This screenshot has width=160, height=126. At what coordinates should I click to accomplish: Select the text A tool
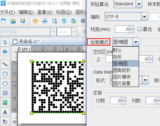[x=5, y=112]
